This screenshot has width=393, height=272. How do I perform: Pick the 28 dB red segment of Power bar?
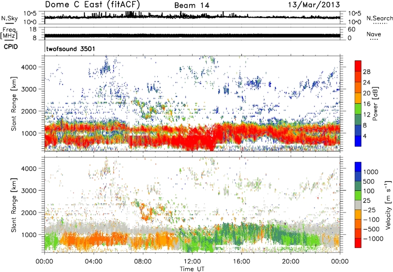[358, 66]
